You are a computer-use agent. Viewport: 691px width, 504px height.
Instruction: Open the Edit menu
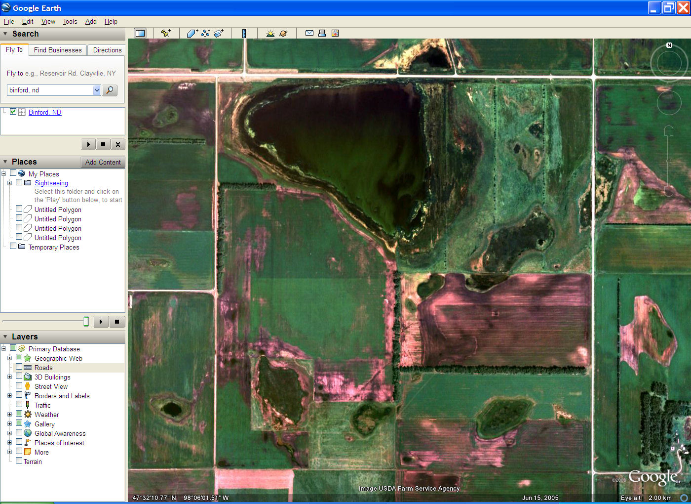pyautogui.click(x=28, y=21)
